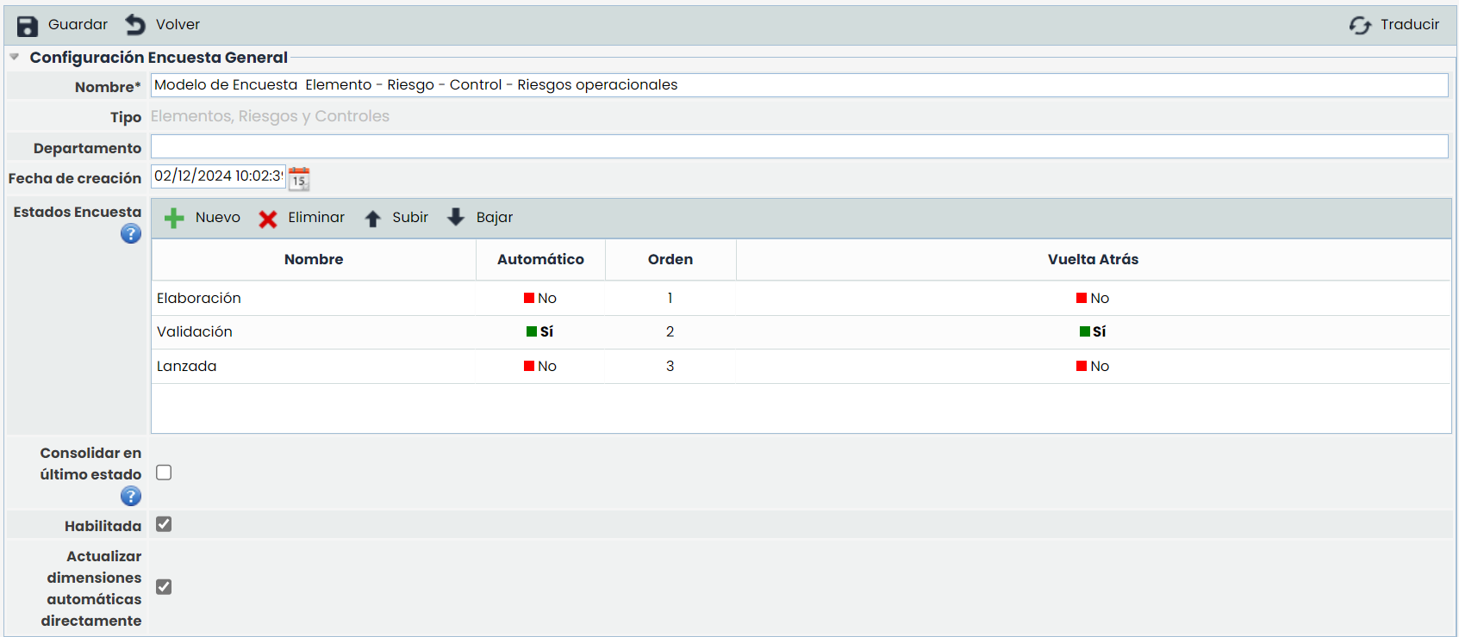
Task: Click the Volver back arrow icon
Action: point(135,25)
